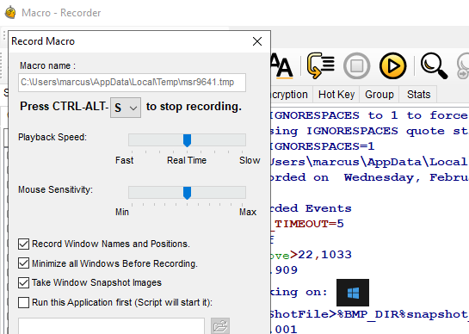This screenshot has height=334, width=469.
Task: Toggle Take Window Snapshot Images checkbox
Action: 23,282
